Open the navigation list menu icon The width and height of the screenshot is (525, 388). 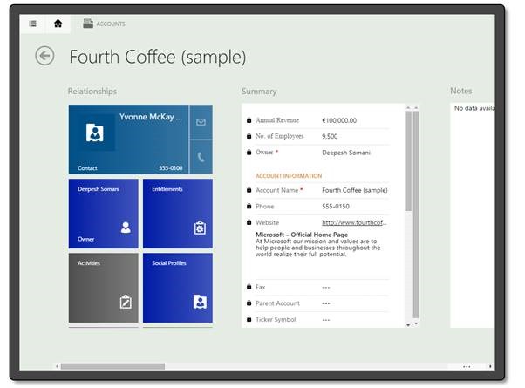[33, 24]
